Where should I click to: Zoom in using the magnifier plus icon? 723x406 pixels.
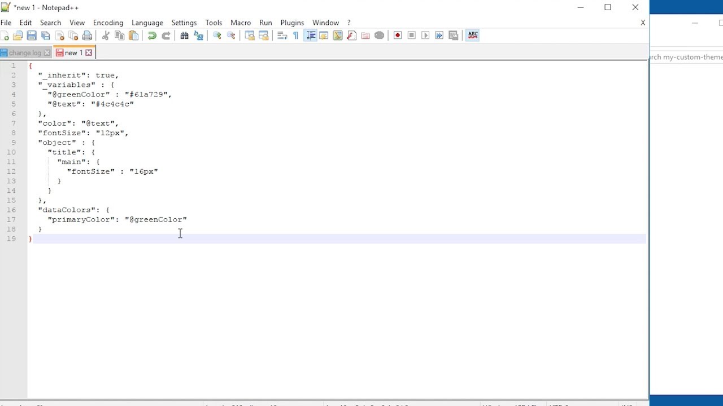[x=217, y=36]
